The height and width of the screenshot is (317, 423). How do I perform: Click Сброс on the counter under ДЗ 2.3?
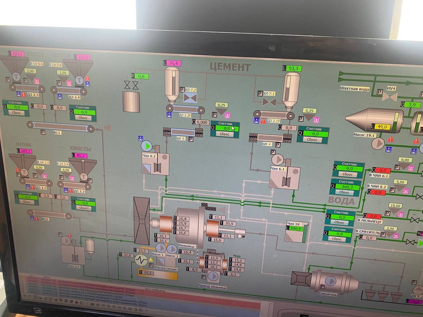[x=16, y=113]
